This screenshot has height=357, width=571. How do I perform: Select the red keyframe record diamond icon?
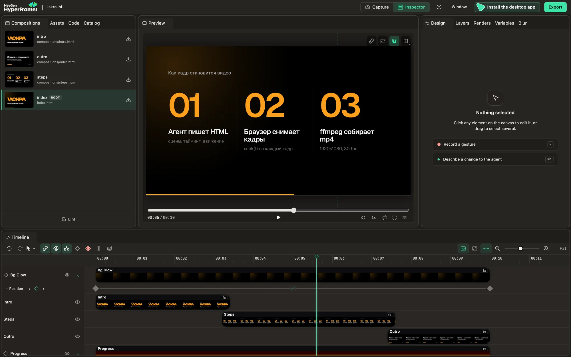[88, 248]
